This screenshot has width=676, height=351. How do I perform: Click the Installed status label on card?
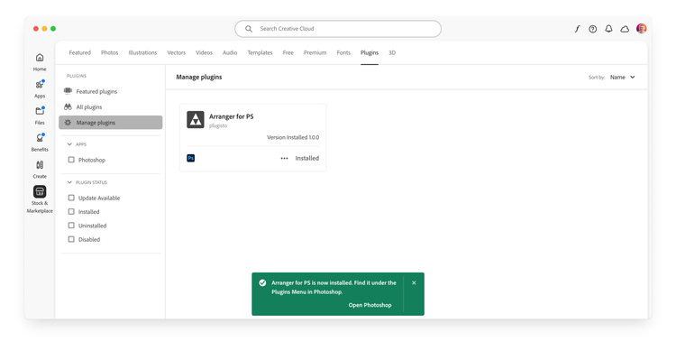(x=307, y=159)
